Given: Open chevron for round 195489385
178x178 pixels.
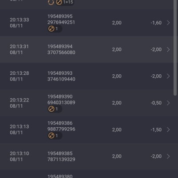Looking at the screenshot, I should (x=168, y=156).
